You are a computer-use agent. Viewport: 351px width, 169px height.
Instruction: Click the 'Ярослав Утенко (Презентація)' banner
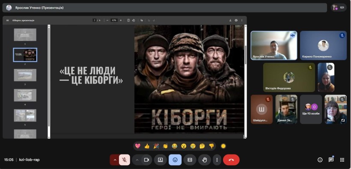click(x=165, y=8)
